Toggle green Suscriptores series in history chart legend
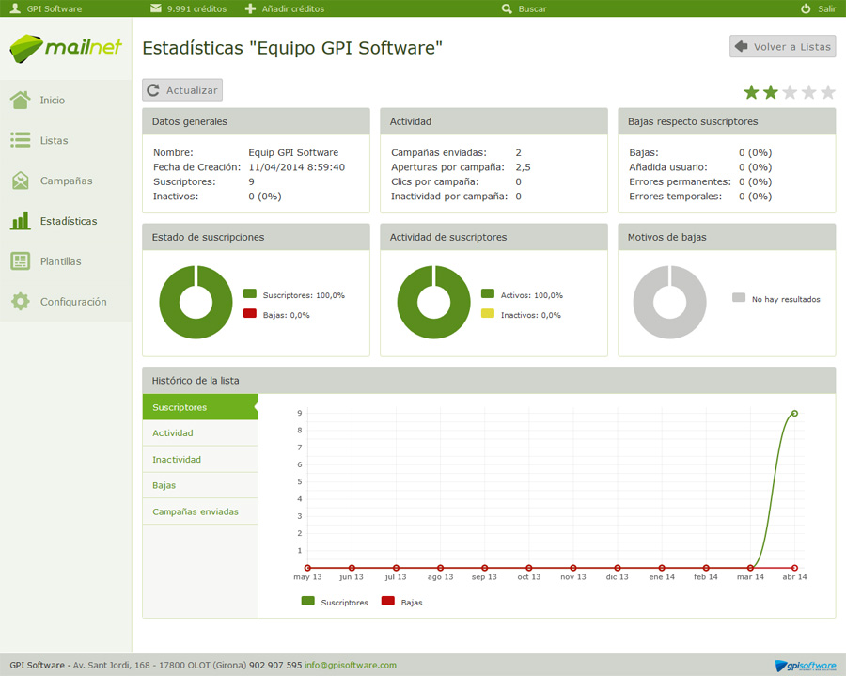846x676 pixels. coord(308,601)
